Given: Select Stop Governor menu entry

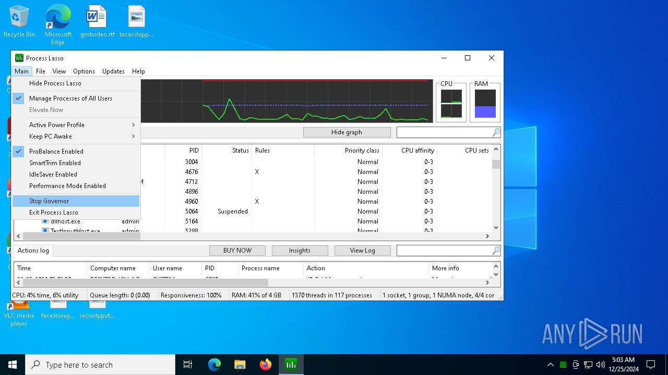Looking at the screenshot, I should tap(76, 201).
